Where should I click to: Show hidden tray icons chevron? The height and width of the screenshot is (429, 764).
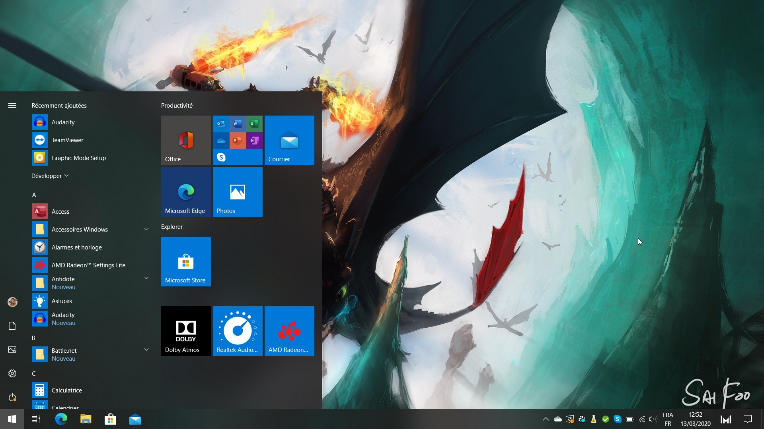546,419
